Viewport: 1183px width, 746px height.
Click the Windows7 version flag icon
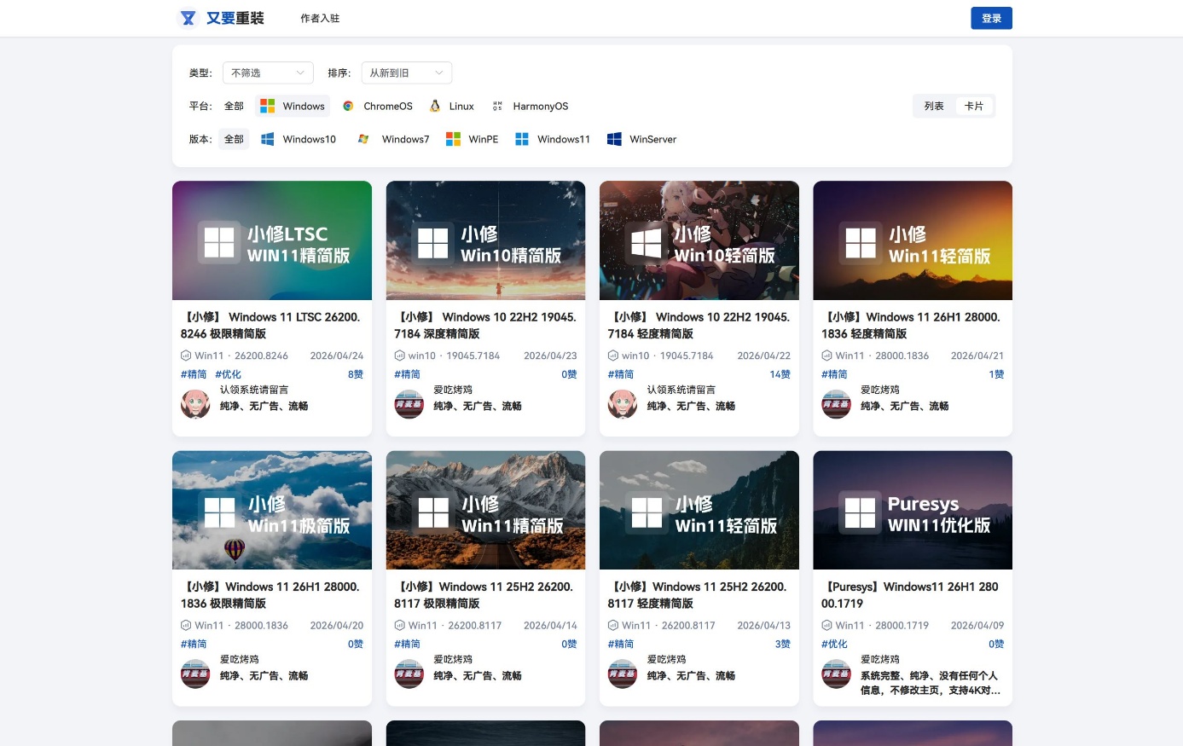pos(363,139)
